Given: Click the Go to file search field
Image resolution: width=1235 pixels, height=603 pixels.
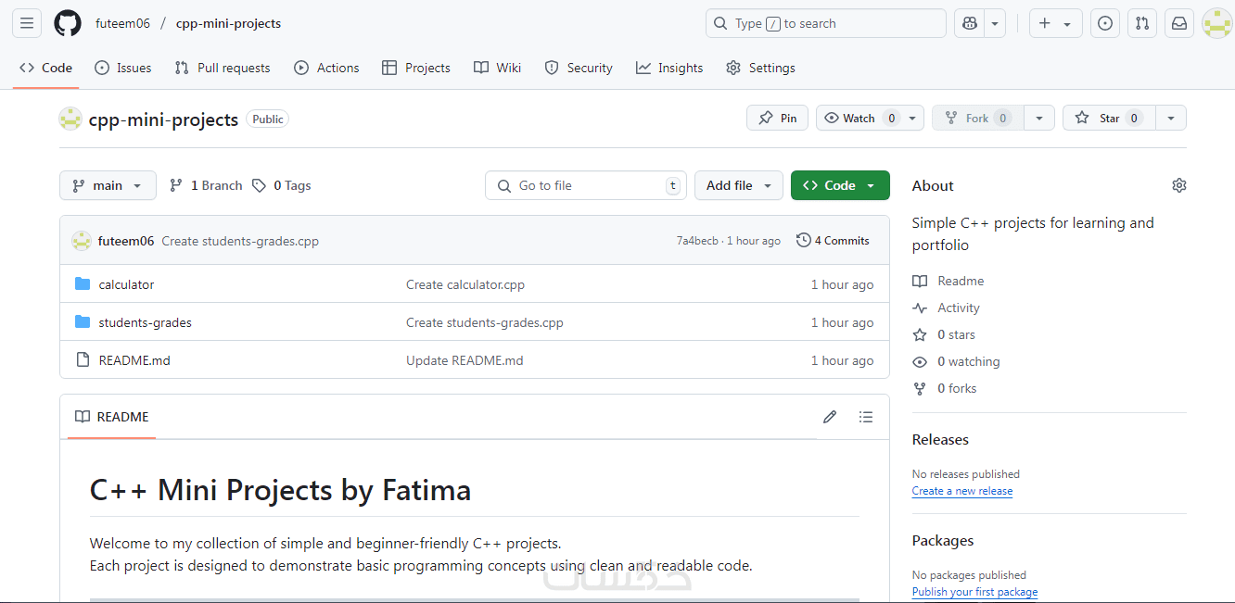Looking at the screenshot, I should coord(586,185).
